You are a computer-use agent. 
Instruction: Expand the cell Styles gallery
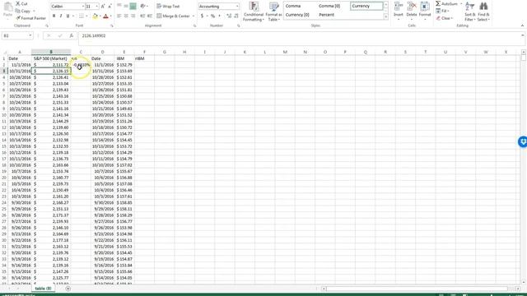[386, 16]
